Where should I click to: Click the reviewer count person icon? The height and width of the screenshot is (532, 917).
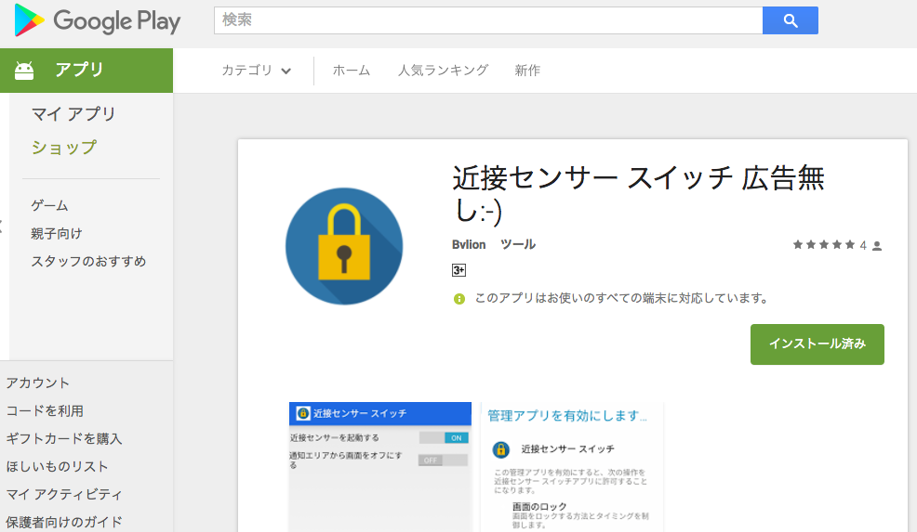pyautogui.click(x=877, y=246)
